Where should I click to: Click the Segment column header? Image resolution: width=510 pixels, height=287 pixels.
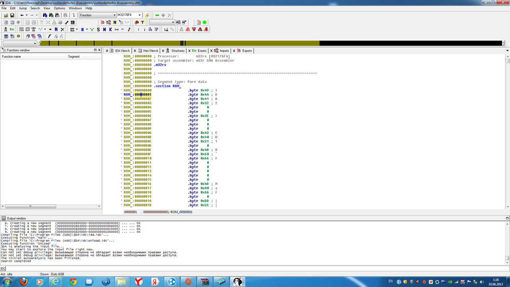coord(74,57)
